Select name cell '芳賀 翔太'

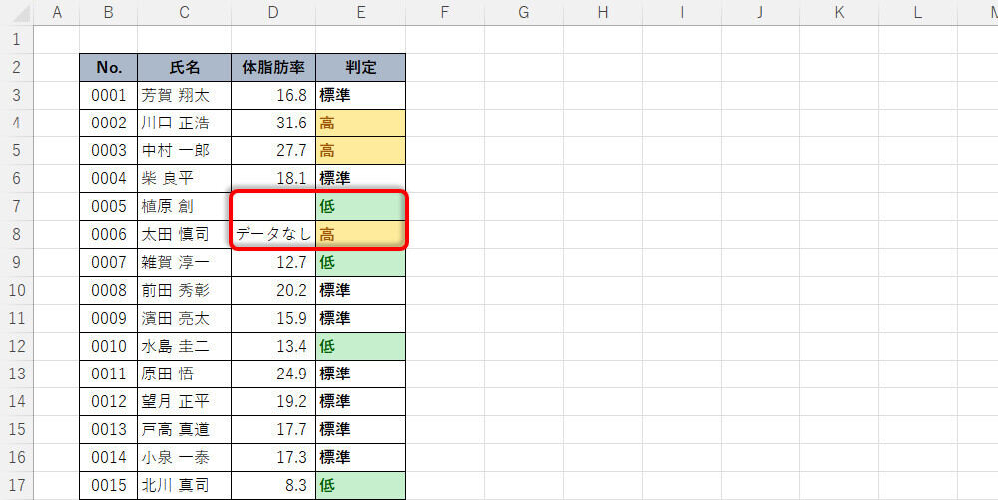(184, 96)
